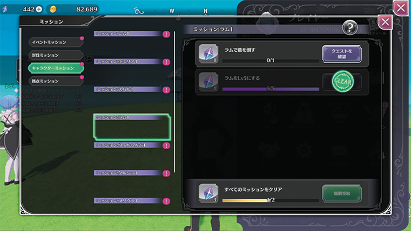Click the ミッション window title
The height and width of the screenshot is (231, 411).
51,22
